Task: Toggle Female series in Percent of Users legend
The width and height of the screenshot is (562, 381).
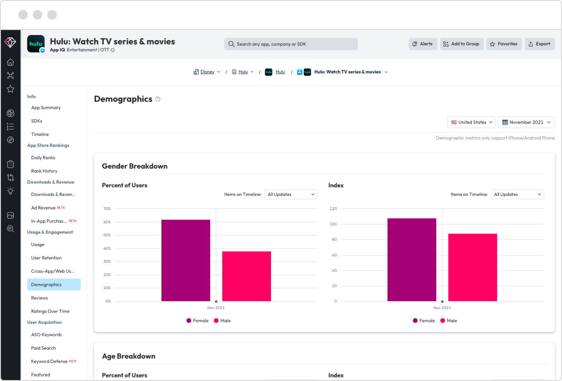Action: tap(197, 321)
